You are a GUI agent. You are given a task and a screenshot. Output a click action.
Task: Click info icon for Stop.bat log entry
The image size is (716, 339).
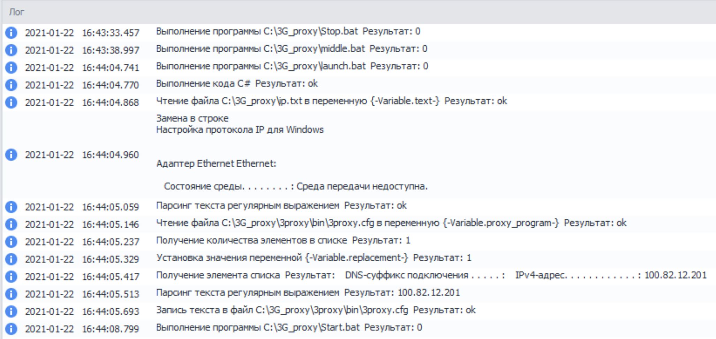[x=11, y=33]
